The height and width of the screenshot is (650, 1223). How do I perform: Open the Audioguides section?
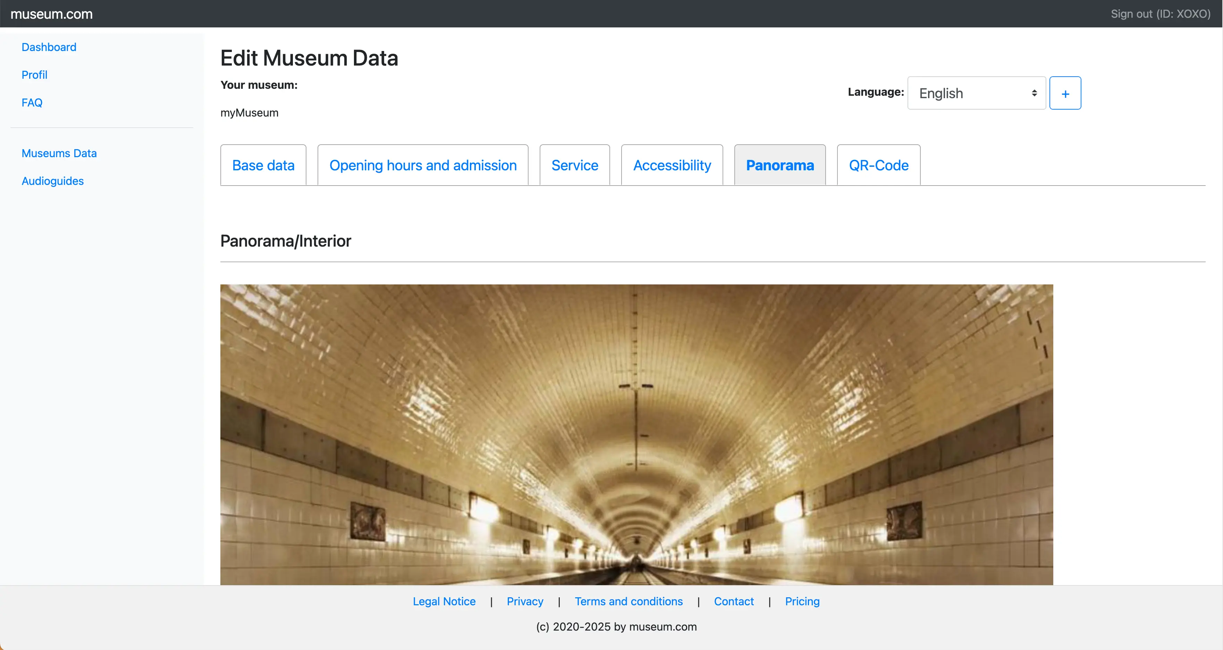[x=52, y=181]
